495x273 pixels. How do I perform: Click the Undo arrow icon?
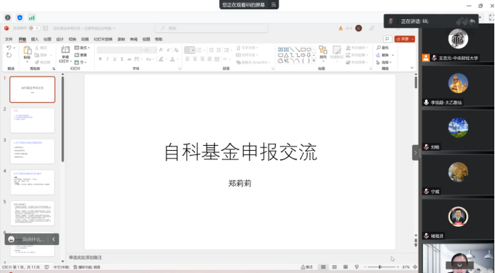9,48
